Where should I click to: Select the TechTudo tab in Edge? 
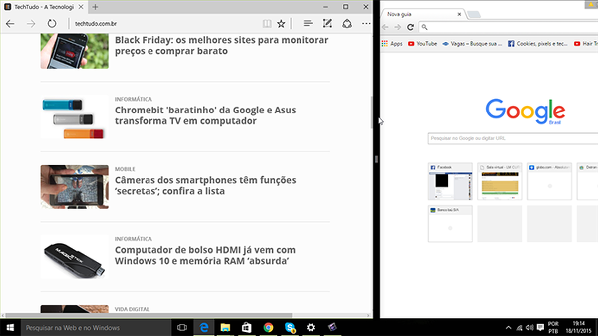point(44,7)
